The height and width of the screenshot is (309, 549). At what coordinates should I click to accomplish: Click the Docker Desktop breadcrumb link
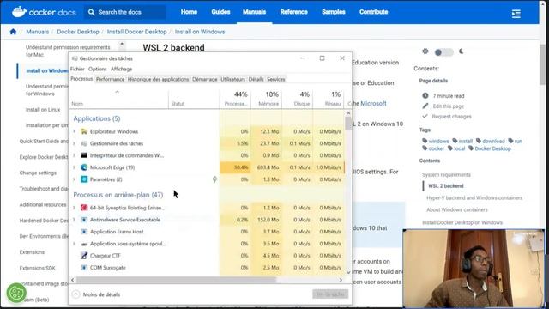click(x=78, y=32)
